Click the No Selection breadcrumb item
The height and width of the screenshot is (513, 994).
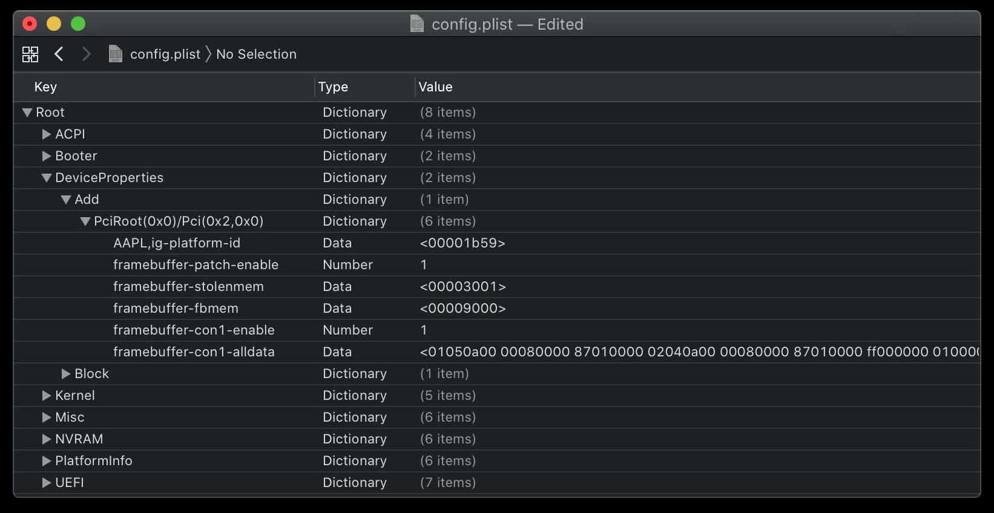point(256,54)
